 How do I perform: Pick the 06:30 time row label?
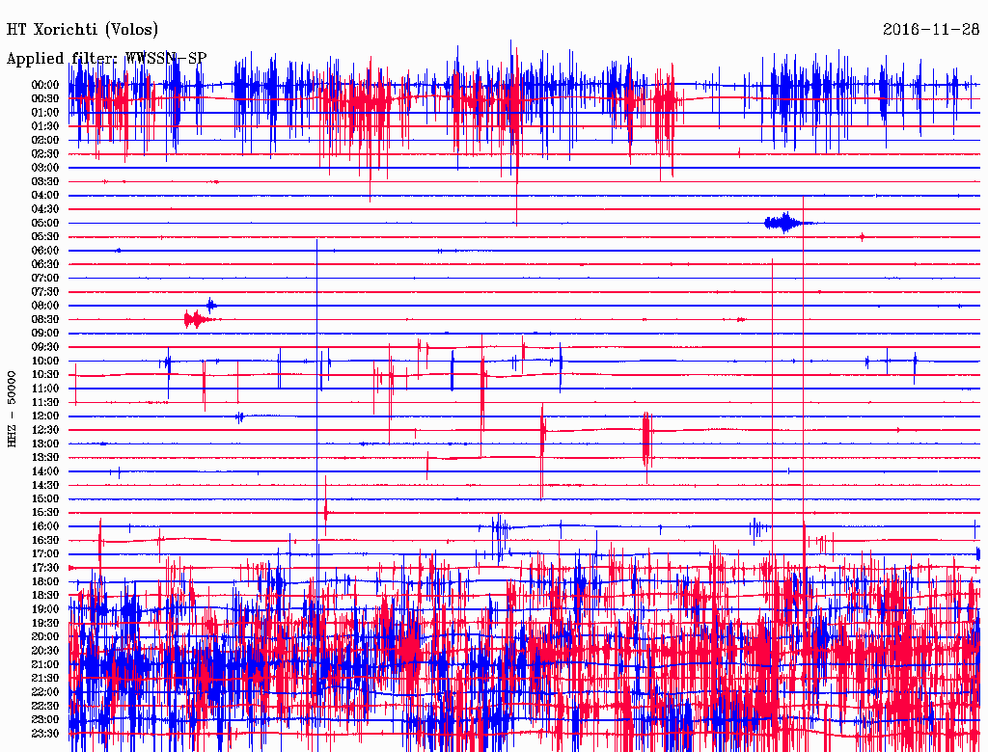click(x=45, y=264)
